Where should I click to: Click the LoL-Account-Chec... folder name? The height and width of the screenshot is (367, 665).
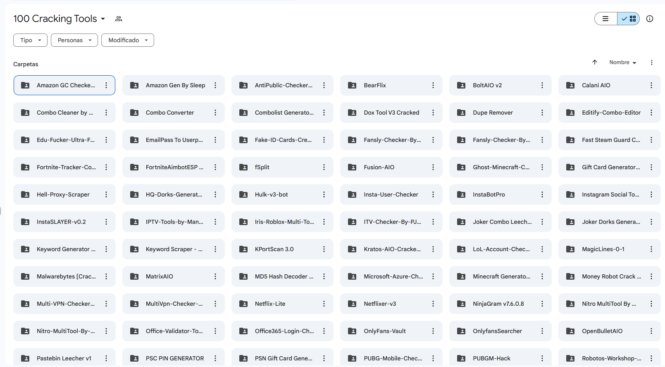[501, 249]
